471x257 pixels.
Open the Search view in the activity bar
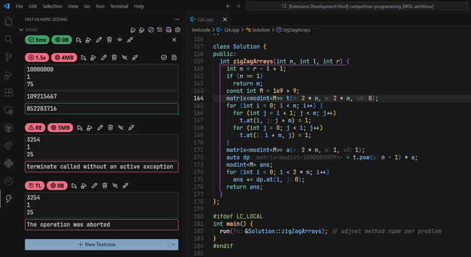click(9, 39)
